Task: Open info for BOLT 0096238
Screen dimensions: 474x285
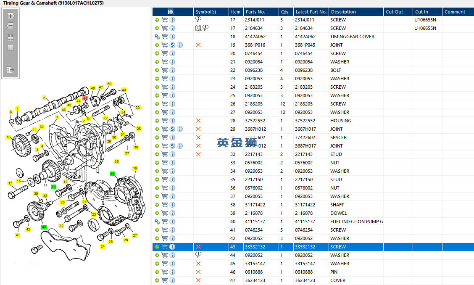Action: tap(172, 70)
